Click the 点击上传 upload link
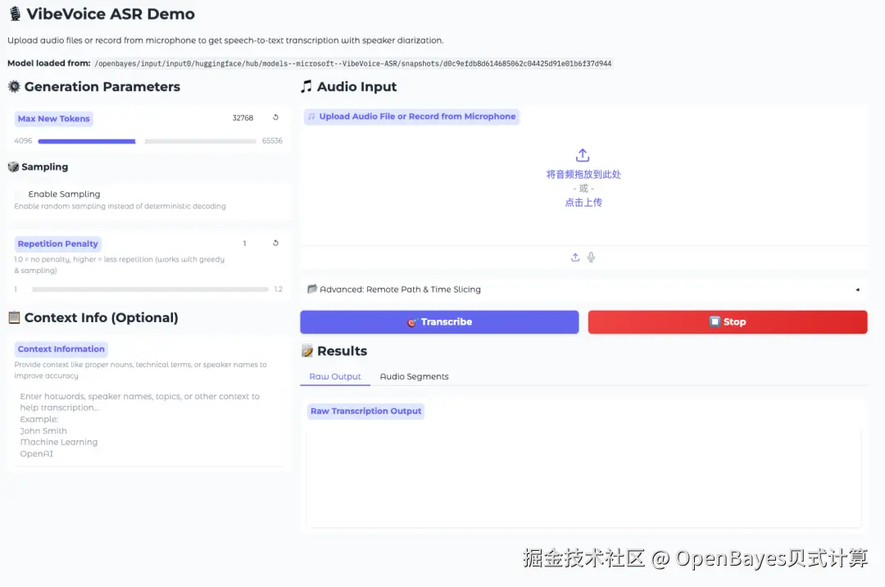Screen dimensions: 885x587 click(583, 202)
